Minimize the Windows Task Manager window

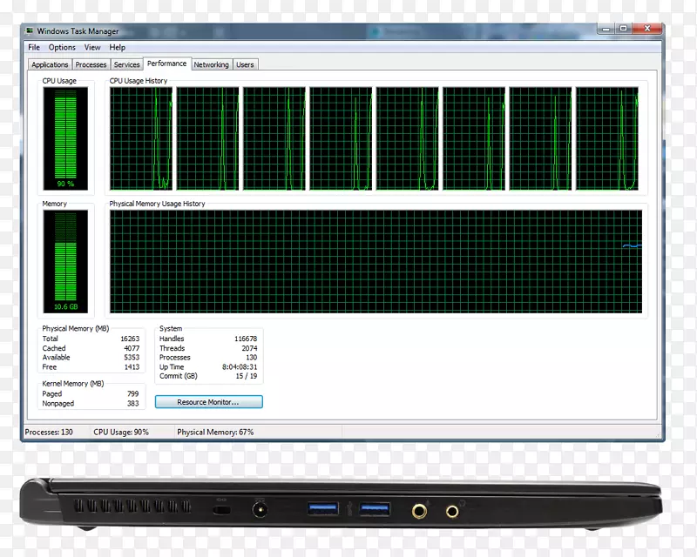[606, 30]
